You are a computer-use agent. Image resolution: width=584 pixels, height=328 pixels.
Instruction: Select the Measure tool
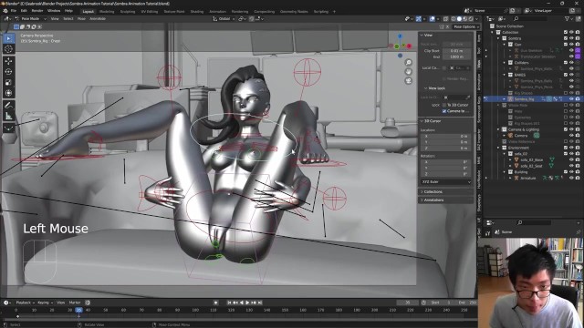coord(8,117)
